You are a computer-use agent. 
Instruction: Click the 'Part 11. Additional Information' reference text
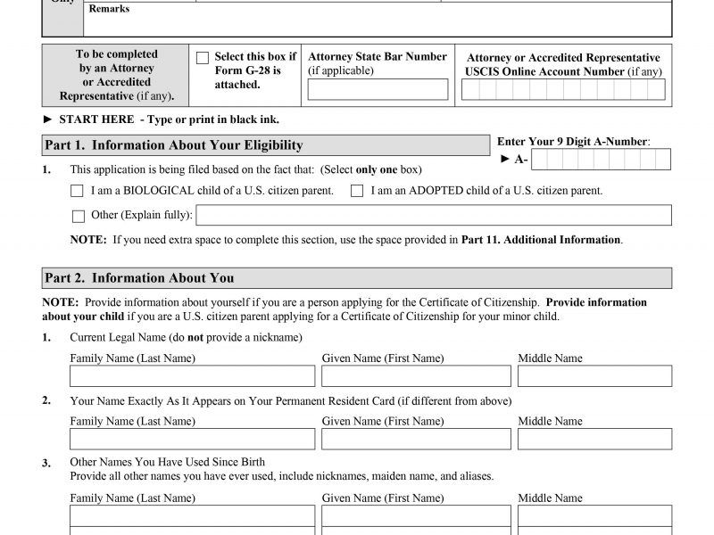pyautogui.click(x=541, y=240)
